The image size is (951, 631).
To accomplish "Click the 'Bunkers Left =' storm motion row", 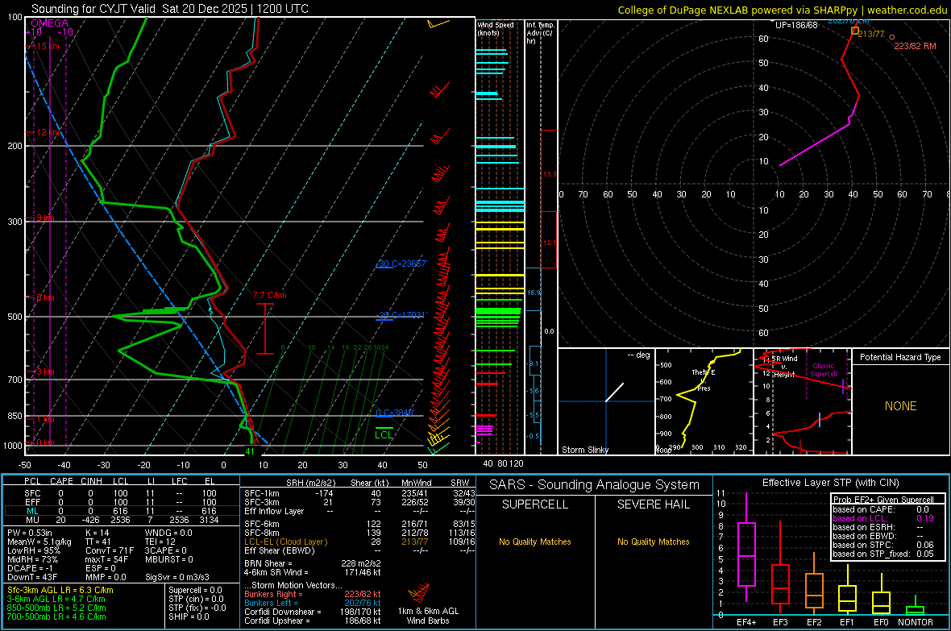I will tap(313, 603).
